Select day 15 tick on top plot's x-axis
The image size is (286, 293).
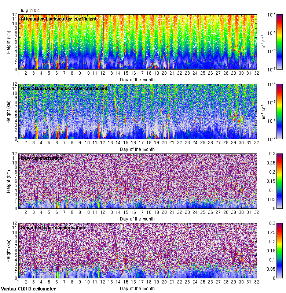click(125, 73)
